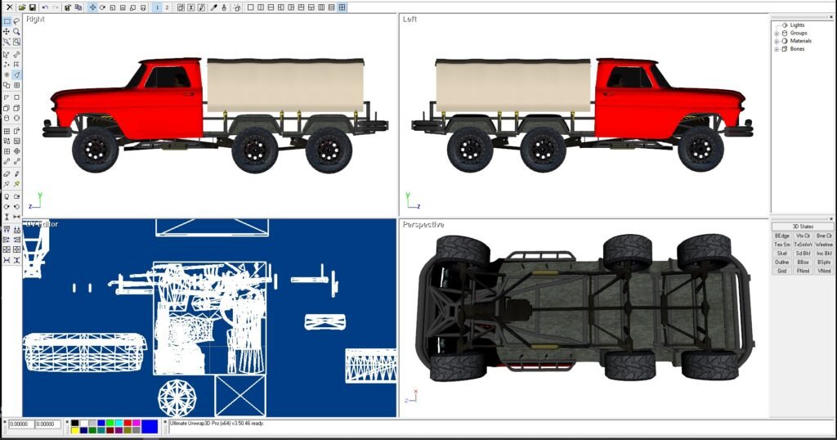Expand the Bones tree node
The image size is (837, 440).
[777, 49]
